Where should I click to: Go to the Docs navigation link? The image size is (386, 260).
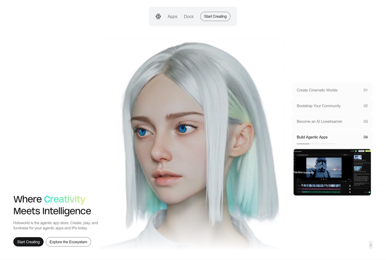188,16
